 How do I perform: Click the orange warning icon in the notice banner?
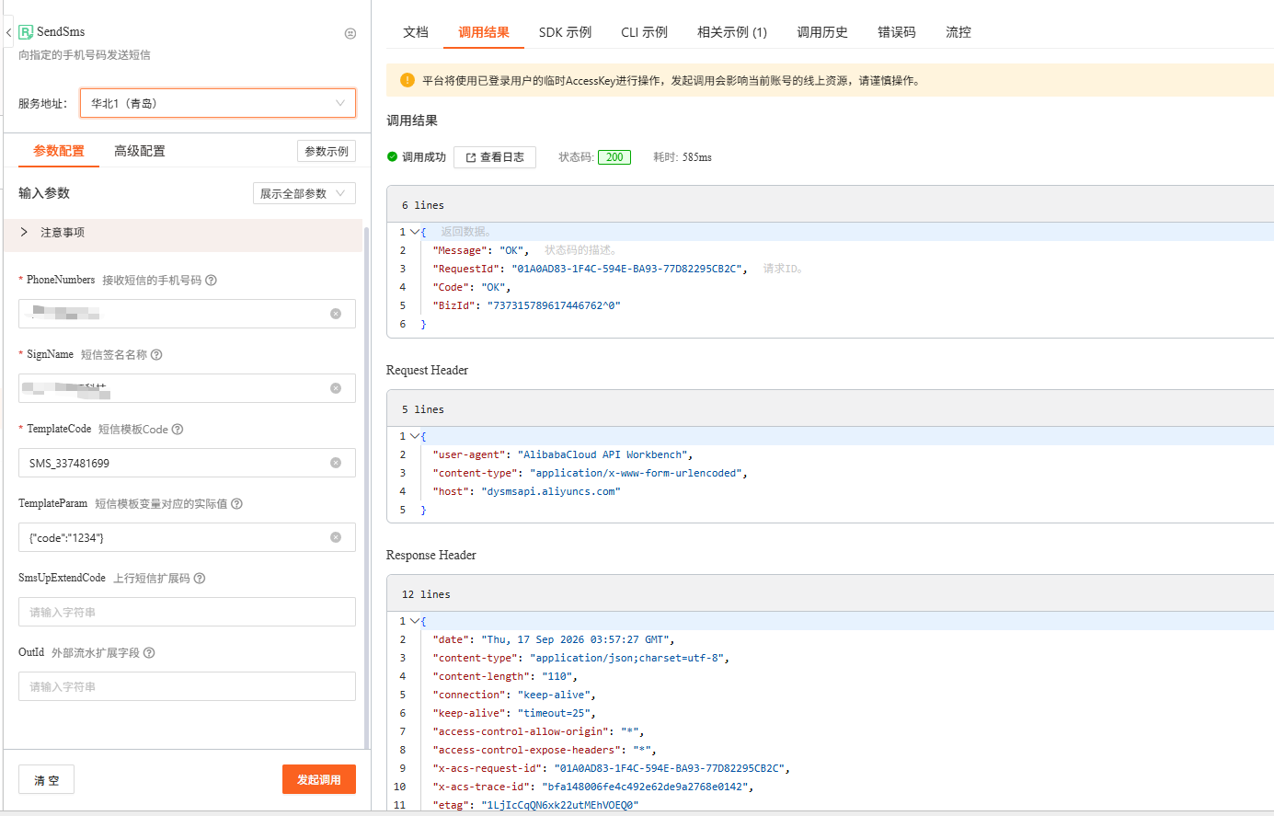tap(407, 80)
